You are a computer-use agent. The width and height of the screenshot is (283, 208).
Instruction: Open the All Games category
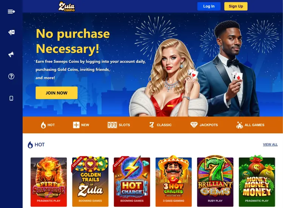(x=250, y=125)
